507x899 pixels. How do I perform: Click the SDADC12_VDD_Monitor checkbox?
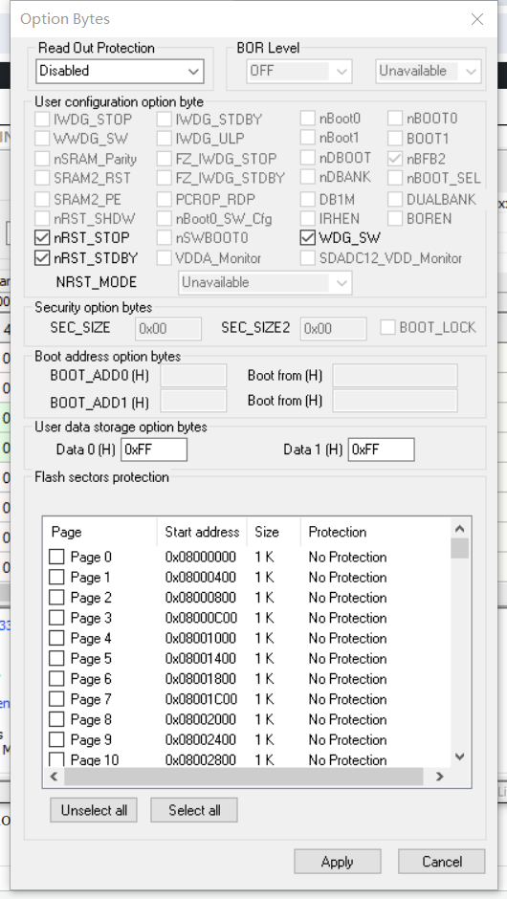coord(308,258)
